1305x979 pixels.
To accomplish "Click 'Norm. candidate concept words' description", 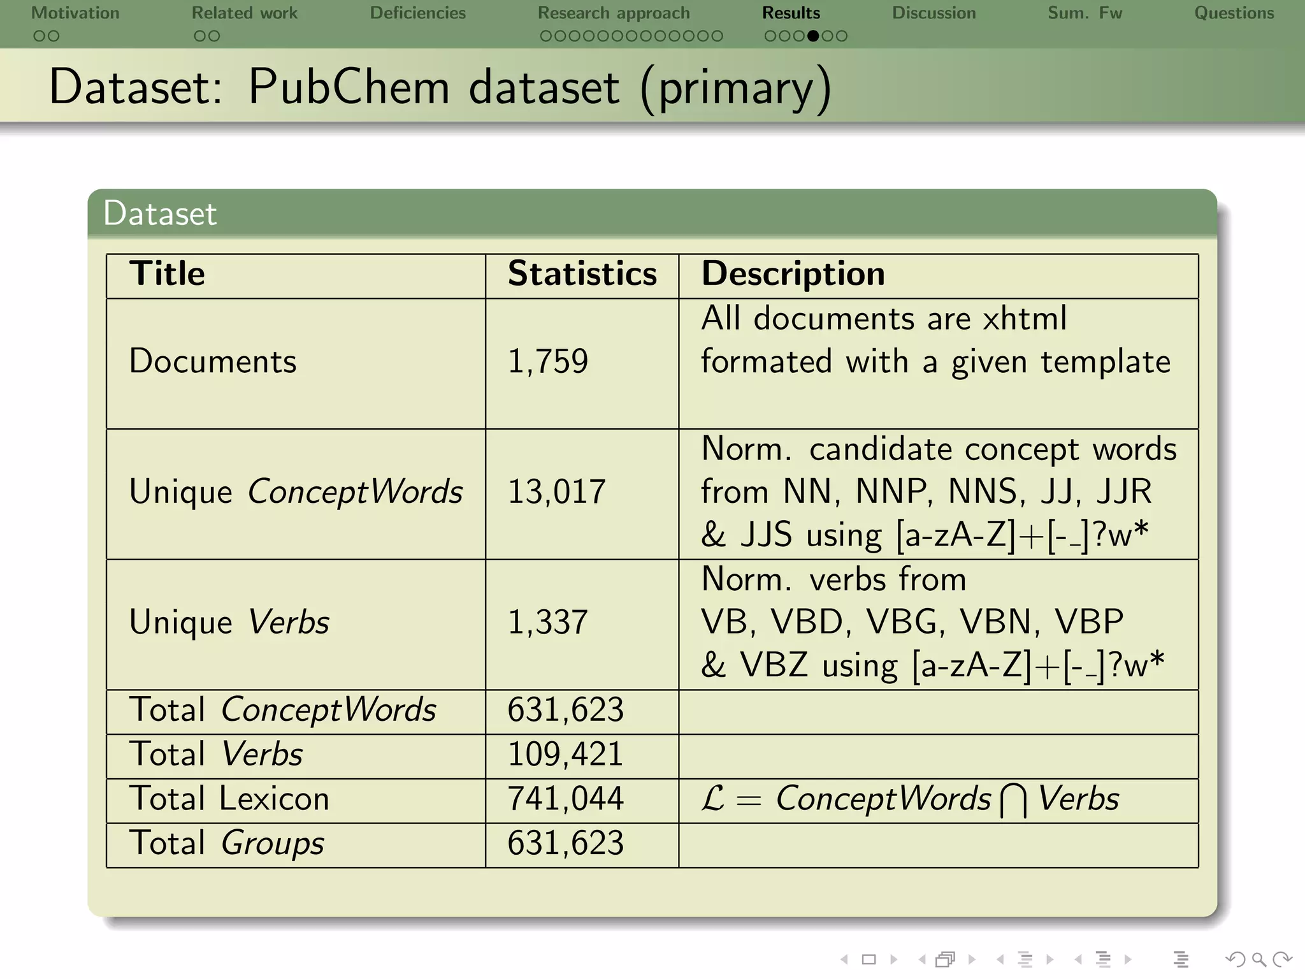I will (x=939, y=449).
